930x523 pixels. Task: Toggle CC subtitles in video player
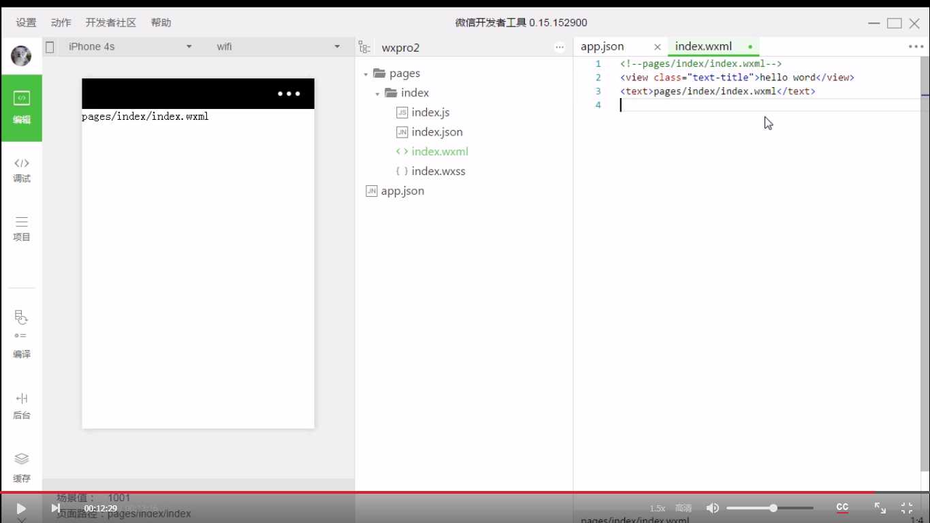click(x=842, y=507)
